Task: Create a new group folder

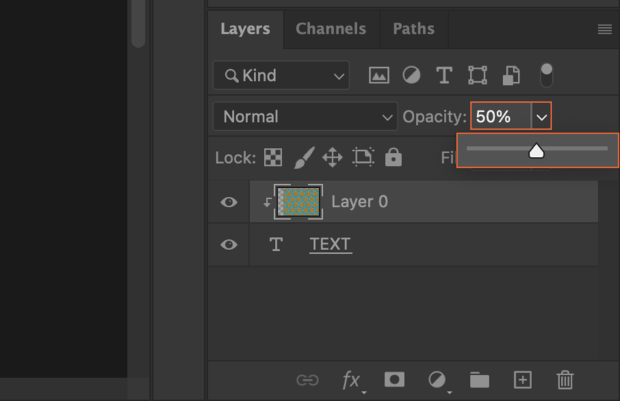Action: tap(480, 380)
